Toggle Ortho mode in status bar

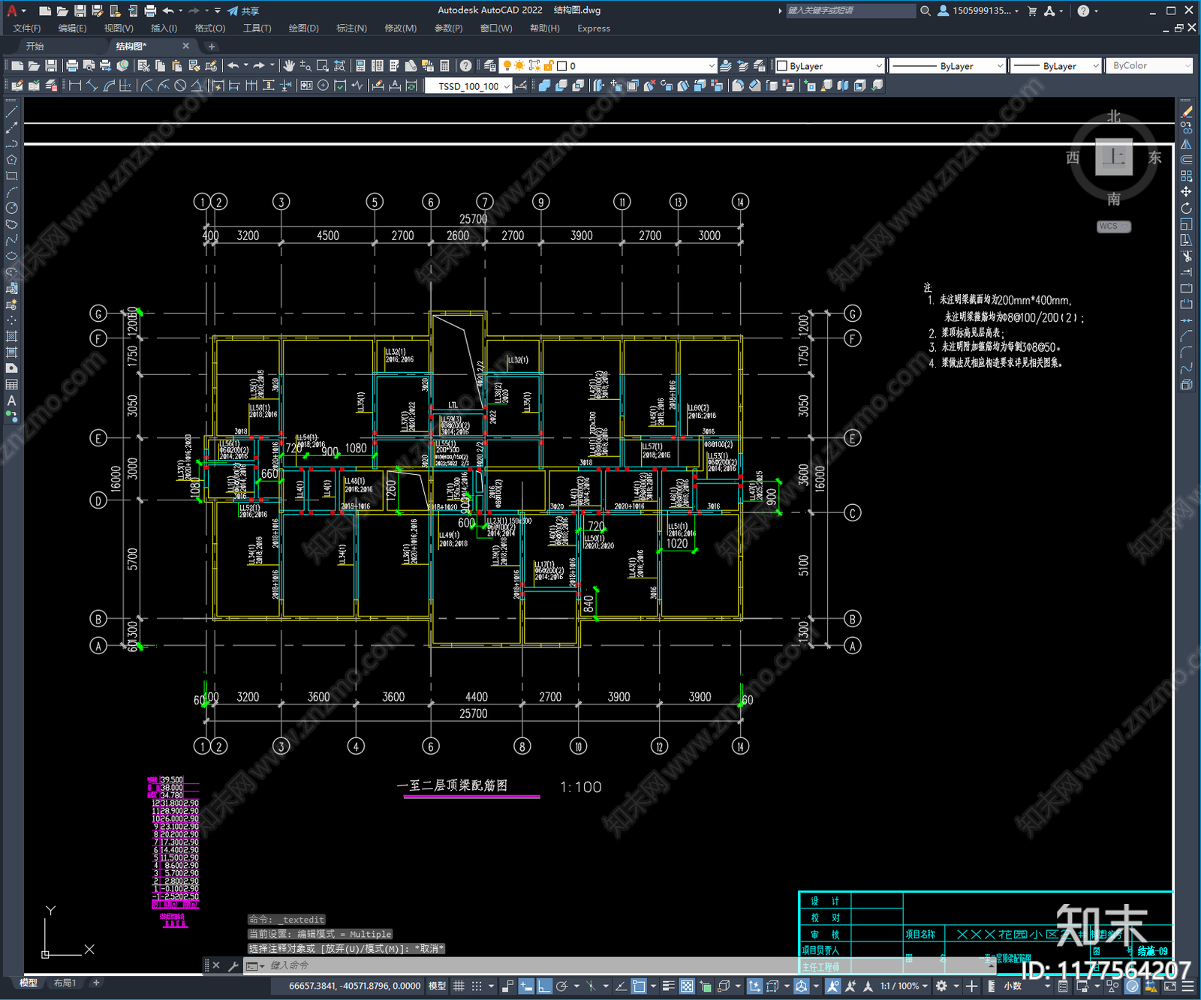(x=544, y=986)
